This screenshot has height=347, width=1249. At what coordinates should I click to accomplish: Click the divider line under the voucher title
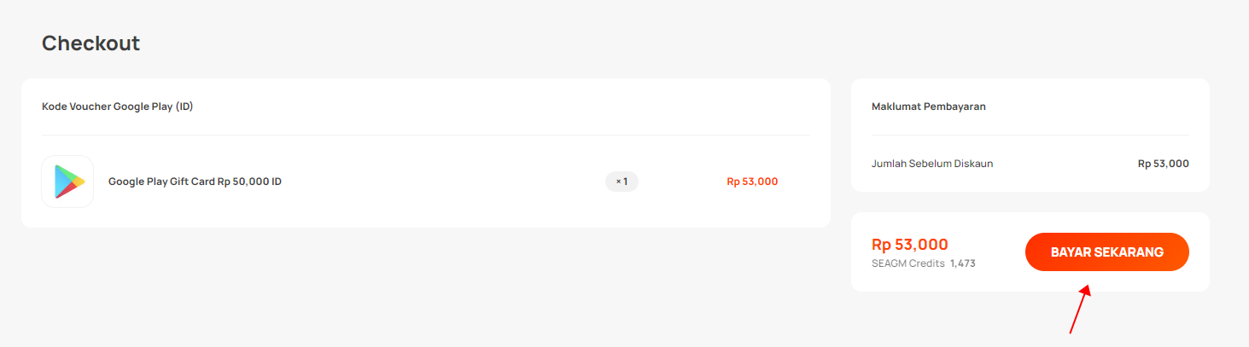(x=426, y=135)
